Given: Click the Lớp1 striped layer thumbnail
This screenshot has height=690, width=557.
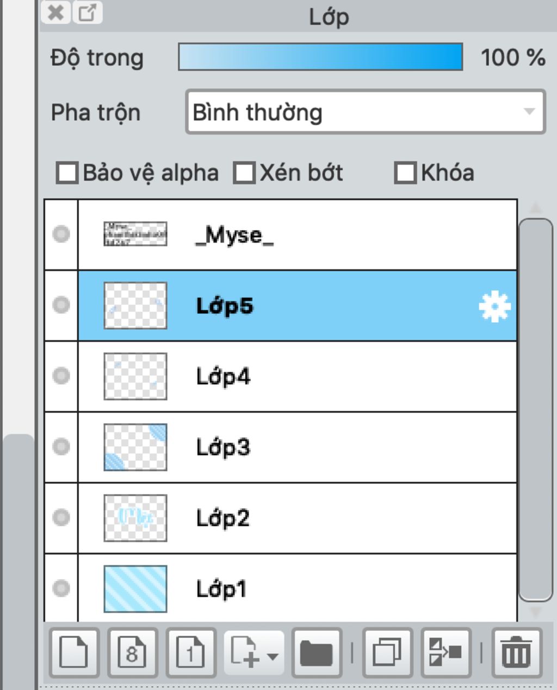Looking at the screenshot, I should point(135,589).
